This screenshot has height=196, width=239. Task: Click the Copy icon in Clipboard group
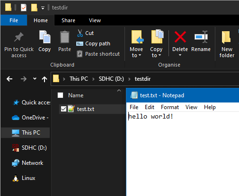click(x=45, y=37)
